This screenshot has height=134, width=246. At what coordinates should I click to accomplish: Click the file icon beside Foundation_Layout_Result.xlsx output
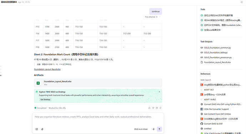[202, 62]
